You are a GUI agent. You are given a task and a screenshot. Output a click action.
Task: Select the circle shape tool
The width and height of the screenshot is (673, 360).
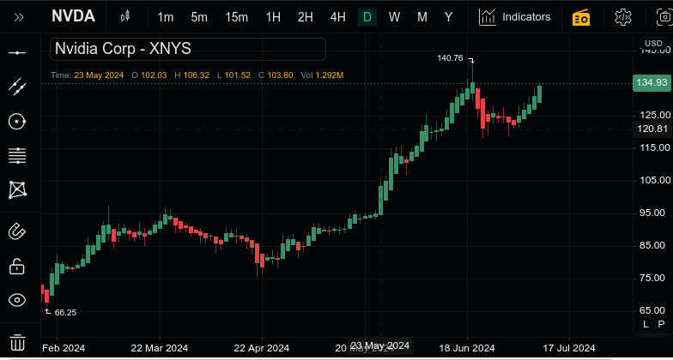coord(17,122)
